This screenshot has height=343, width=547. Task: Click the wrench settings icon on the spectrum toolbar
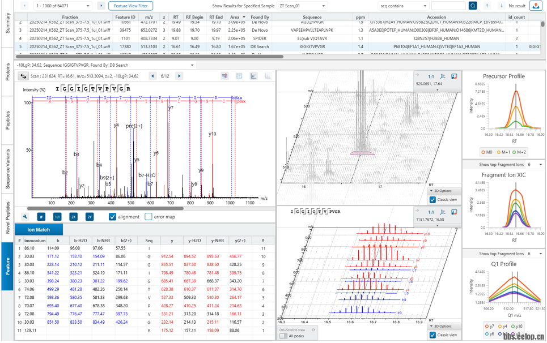click(25, 217)
